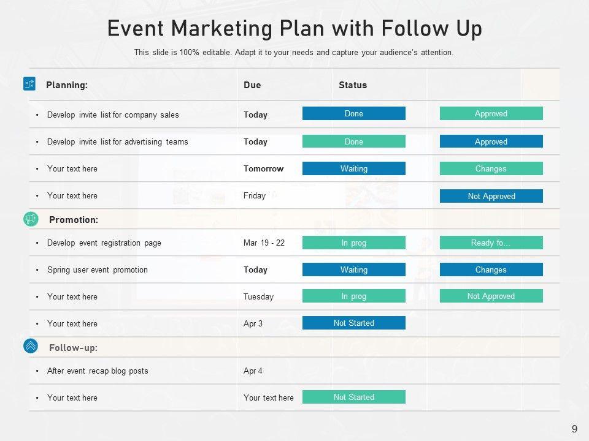Select the Planning: section header
The height and width of the screenshot is (441, 589).
[67, 85]
